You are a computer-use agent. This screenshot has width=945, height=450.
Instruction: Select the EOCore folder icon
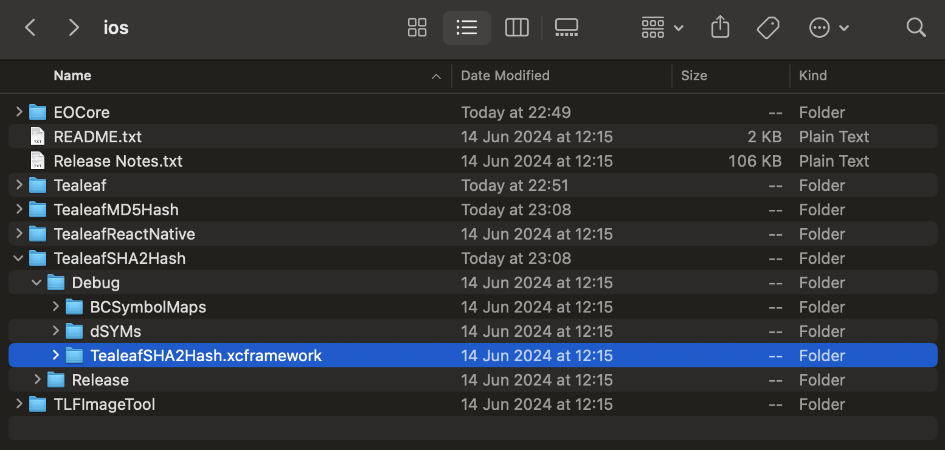[38, 112]
